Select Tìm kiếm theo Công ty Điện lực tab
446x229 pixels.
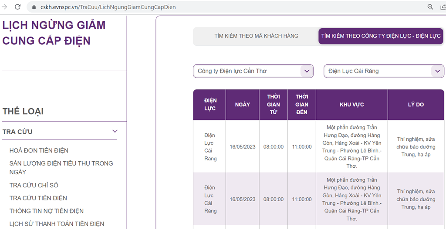click(381, 36)
